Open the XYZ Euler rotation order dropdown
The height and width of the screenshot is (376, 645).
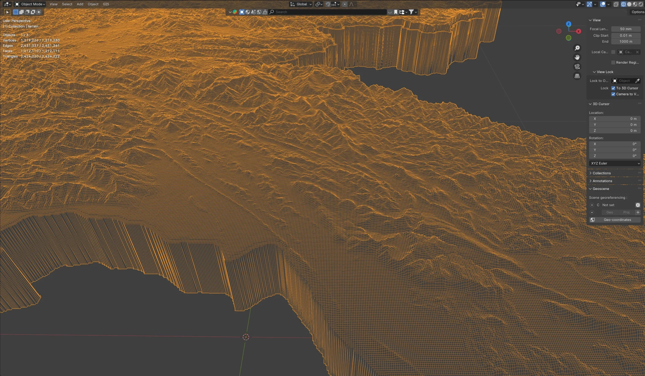pos(615,163)
